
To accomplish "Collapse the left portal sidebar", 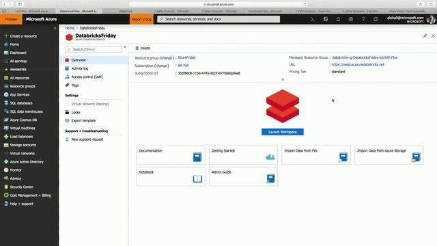I will pyautogui.click(x=55, y=28).
